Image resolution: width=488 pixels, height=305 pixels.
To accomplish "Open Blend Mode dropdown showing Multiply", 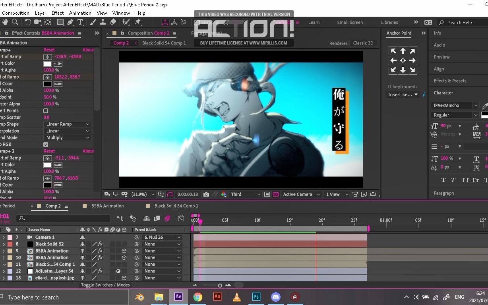I will pos(67,138).
